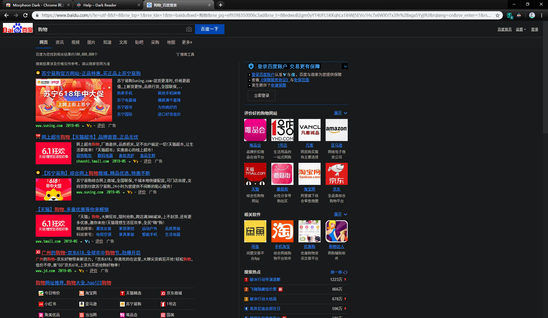Switch to 资讯 tab

pyautogui.click(x=60, y=42)
